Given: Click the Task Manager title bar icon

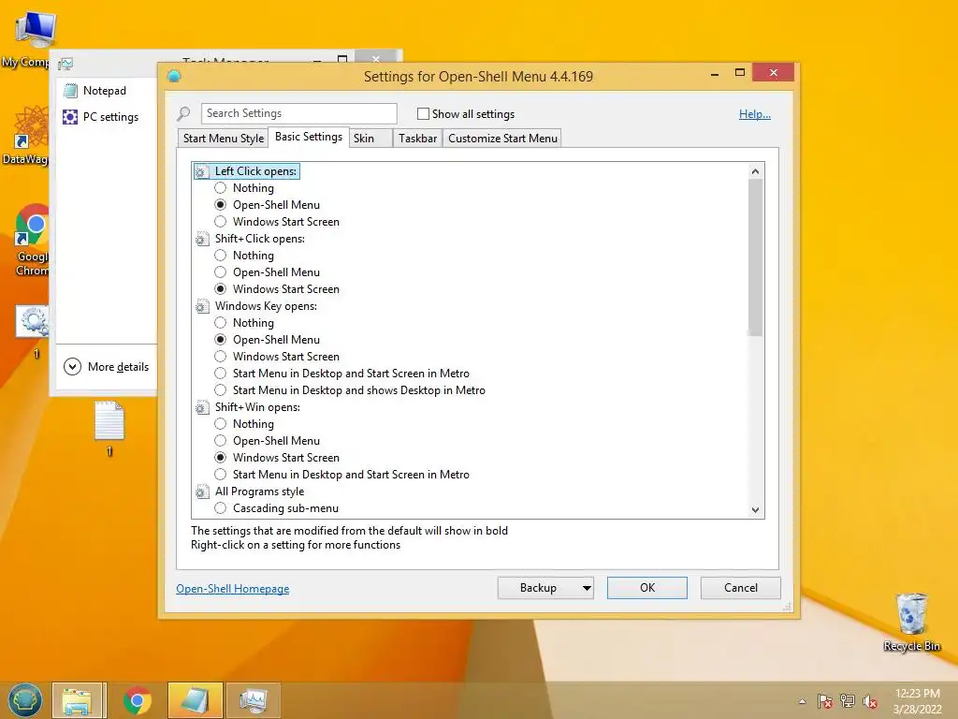Looking at the screenshot, I should point(65,63).
